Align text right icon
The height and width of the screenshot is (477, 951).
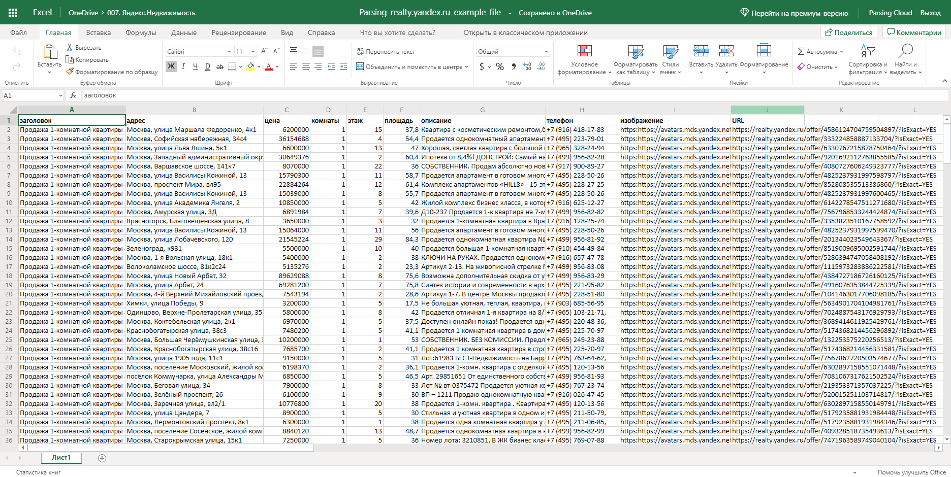click(x=318, y=66)
